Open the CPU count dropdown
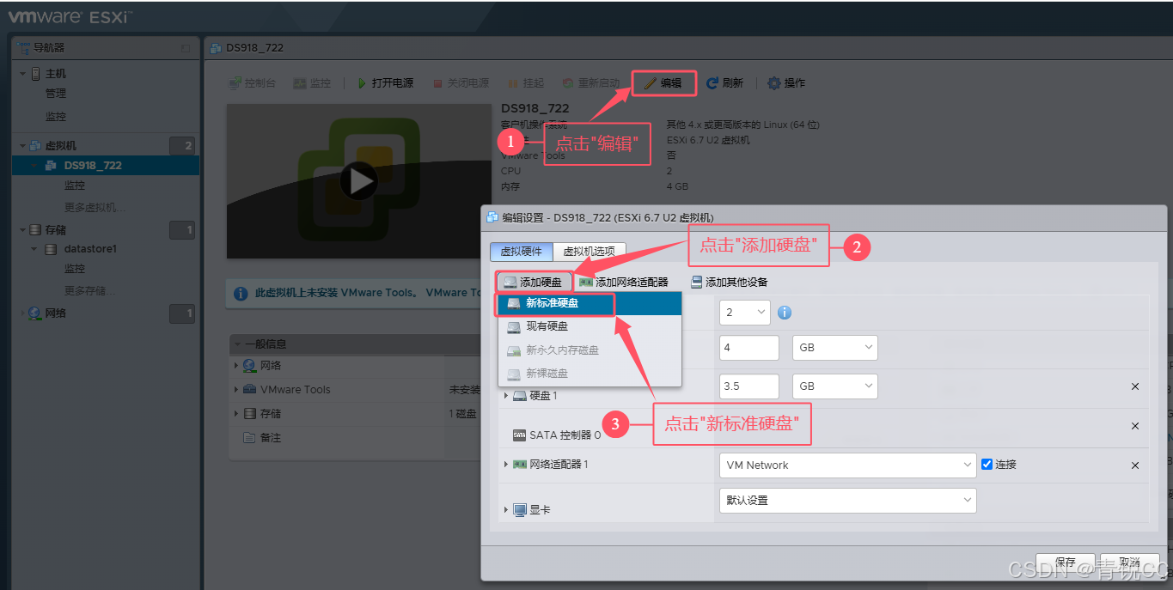 [744, 313]
